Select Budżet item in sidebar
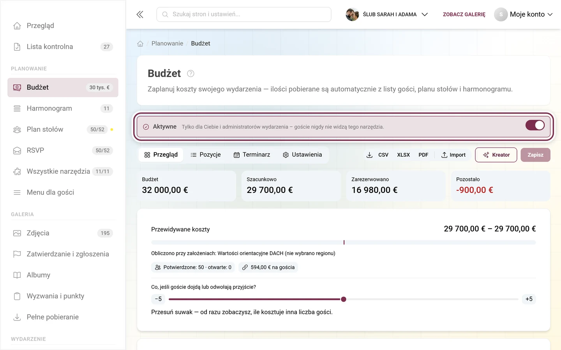The width and height of the screenshot is (561, 350). click(63, 87)
